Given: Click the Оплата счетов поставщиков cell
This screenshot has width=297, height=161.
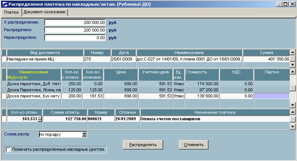Looking at the screenshot, I should click(x=215, y=119).
